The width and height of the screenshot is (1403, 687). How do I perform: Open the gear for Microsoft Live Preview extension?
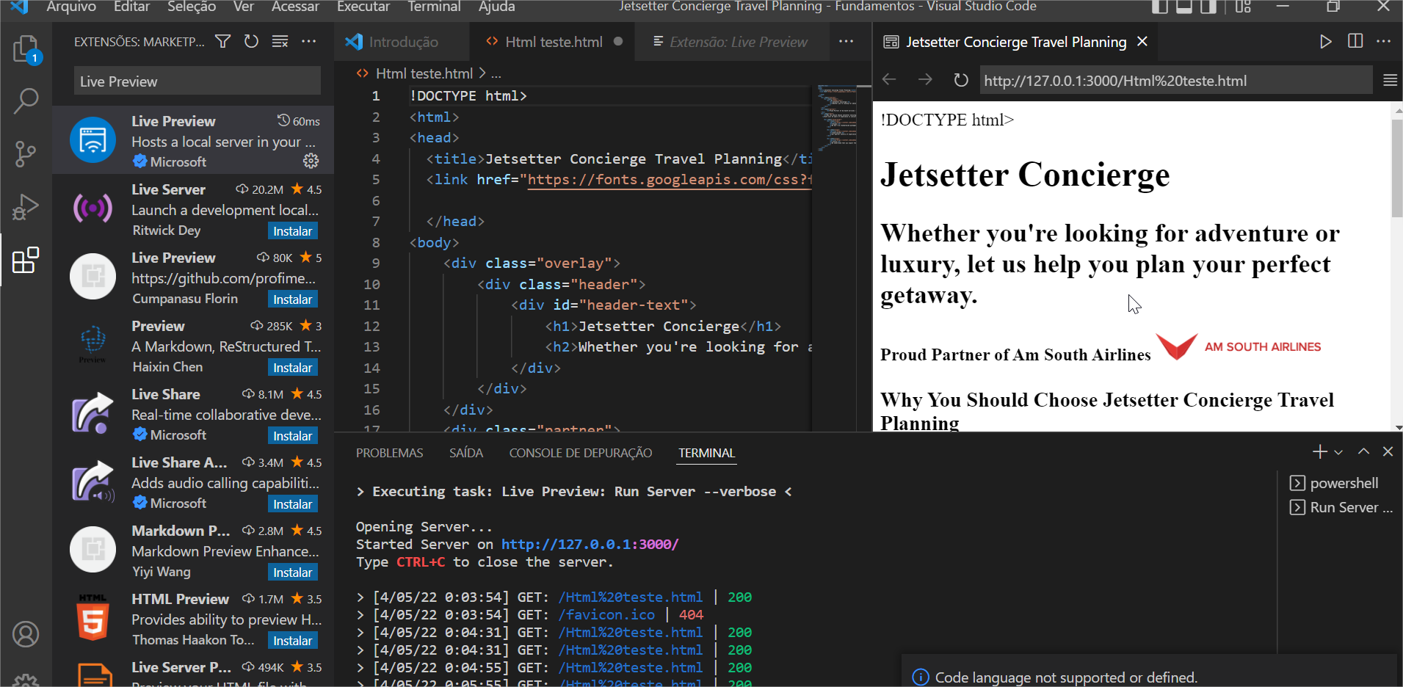pyautogui.click(x=311, y=161)
